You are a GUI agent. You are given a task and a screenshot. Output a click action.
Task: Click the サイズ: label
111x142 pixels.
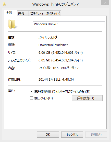12,52
